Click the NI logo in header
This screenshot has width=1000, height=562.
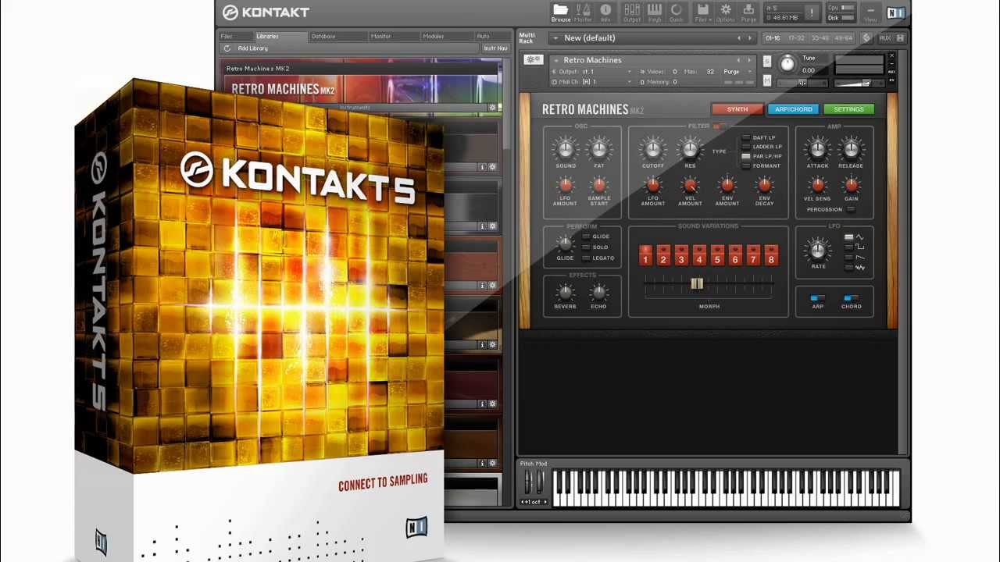[895, 12]
